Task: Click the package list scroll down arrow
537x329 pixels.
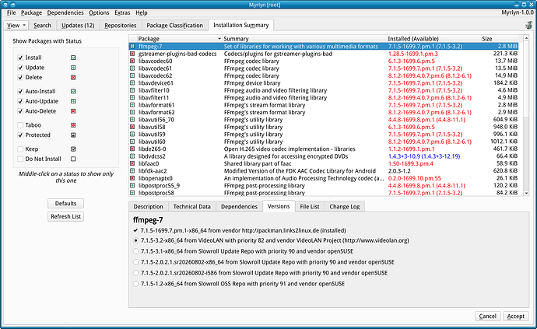Action: pyautogui.click(x=526, y=193)
